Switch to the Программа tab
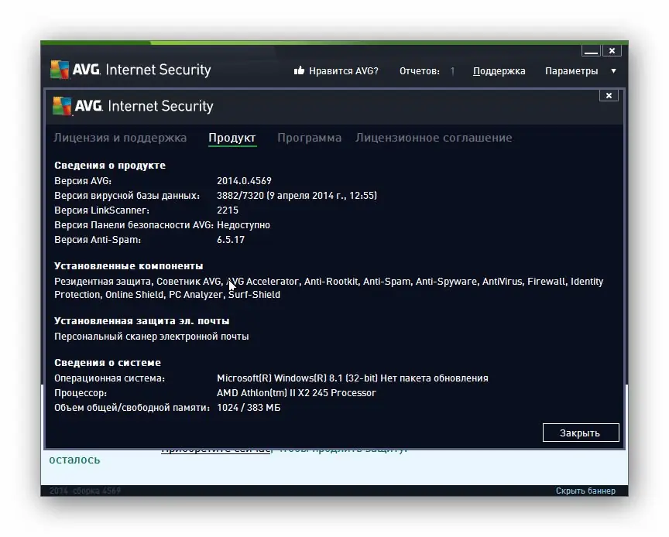 click(309, 138)
